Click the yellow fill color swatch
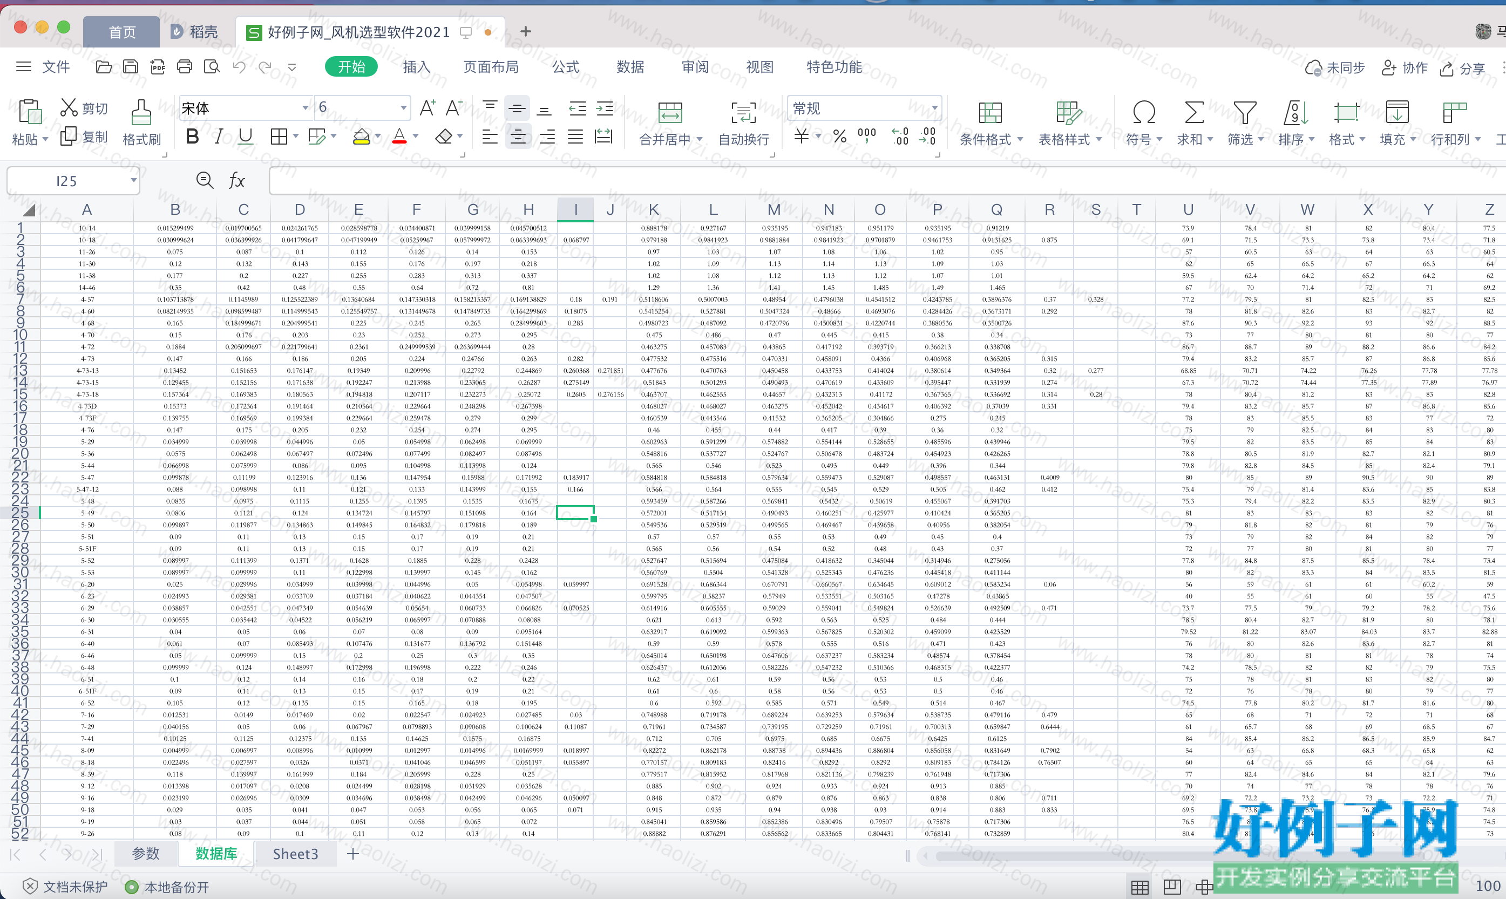Viewport: 1506px width, 899px height. [x=361, y=137]
